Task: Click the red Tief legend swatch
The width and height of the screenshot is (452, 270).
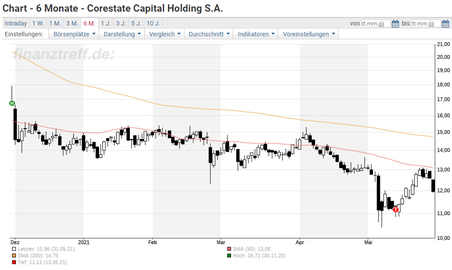Action: tap(14, 262)
